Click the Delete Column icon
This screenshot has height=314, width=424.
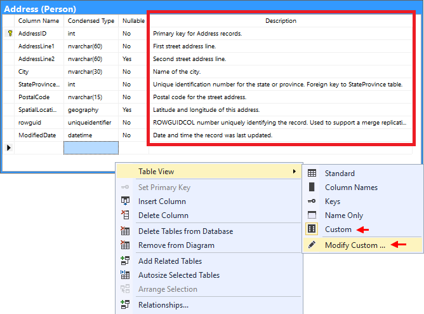125,215
